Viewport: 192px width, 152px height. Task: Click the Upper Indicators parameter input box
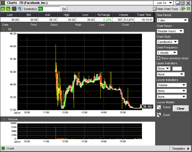pos(177,69)
